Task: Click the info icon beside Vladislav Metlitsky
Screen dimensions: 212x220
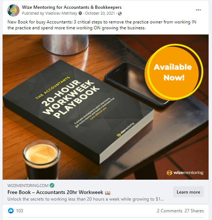Action: click(80, 13)
